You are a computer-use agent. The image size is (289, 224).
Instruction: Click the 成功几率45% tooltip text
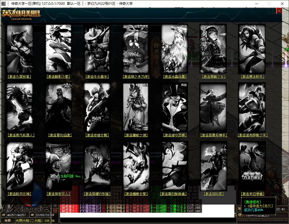pyautogui.click(x=254, y=210)
